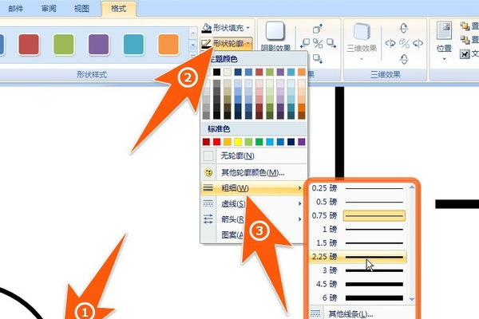Select 0.75 磅 line weight
The height and width of the screenshot is (319, 479).
(x=358, y=215)
